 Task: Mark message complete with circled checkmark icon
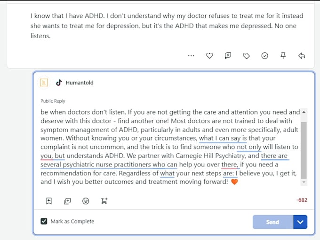point(264,56)
